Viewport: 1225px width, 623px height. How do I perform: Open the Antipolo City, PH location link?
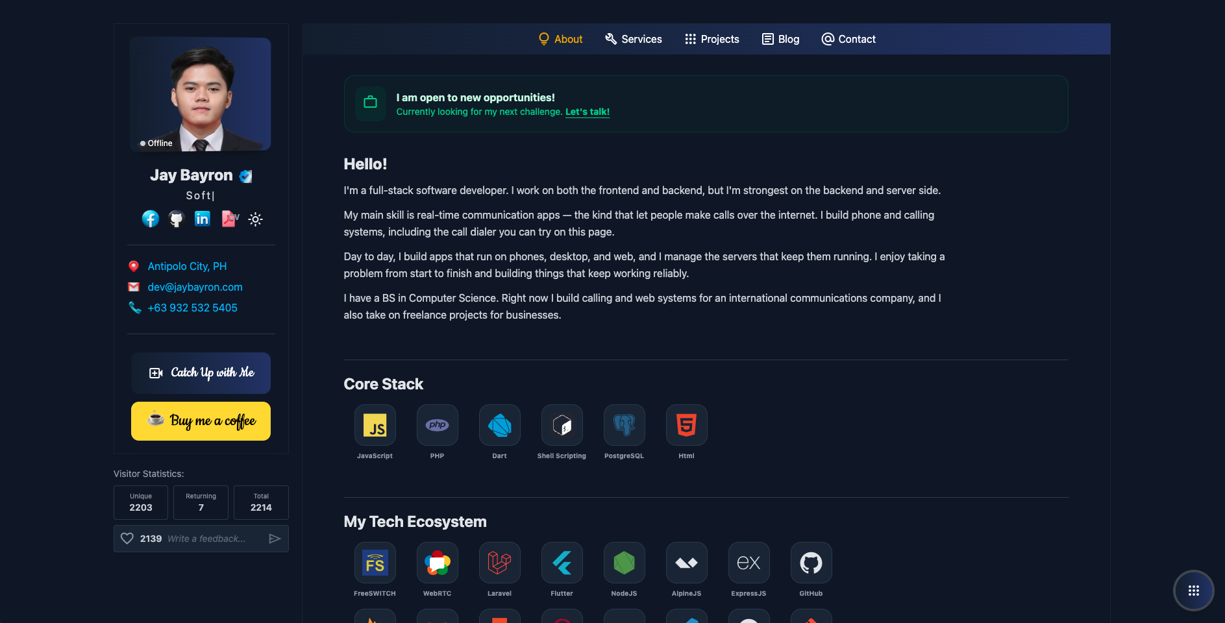point(187,266)
